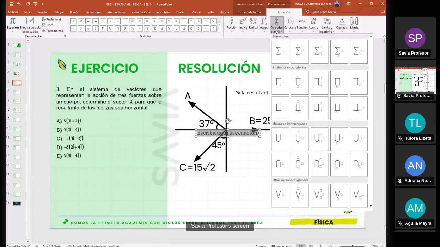Toggle Aguila Mayra's muted microphone icon
The image size is (440, 247).
click(x=400, y=223)
